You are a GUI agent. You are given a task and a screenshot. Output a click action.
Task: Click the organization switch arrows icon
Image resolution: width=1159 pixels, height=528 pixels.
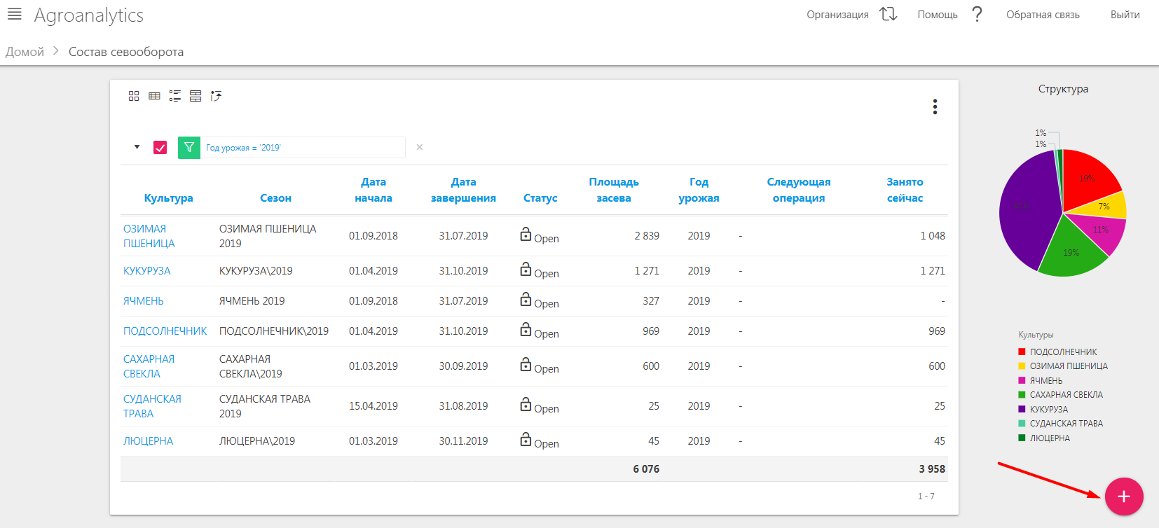click(x=889, y=14)
